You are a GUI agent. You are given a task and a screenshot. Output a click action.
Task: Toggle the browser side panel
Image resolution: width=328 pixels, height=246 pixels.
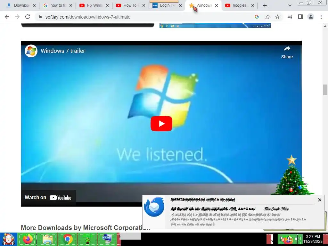pyautogui.click(x=300, y=17)
